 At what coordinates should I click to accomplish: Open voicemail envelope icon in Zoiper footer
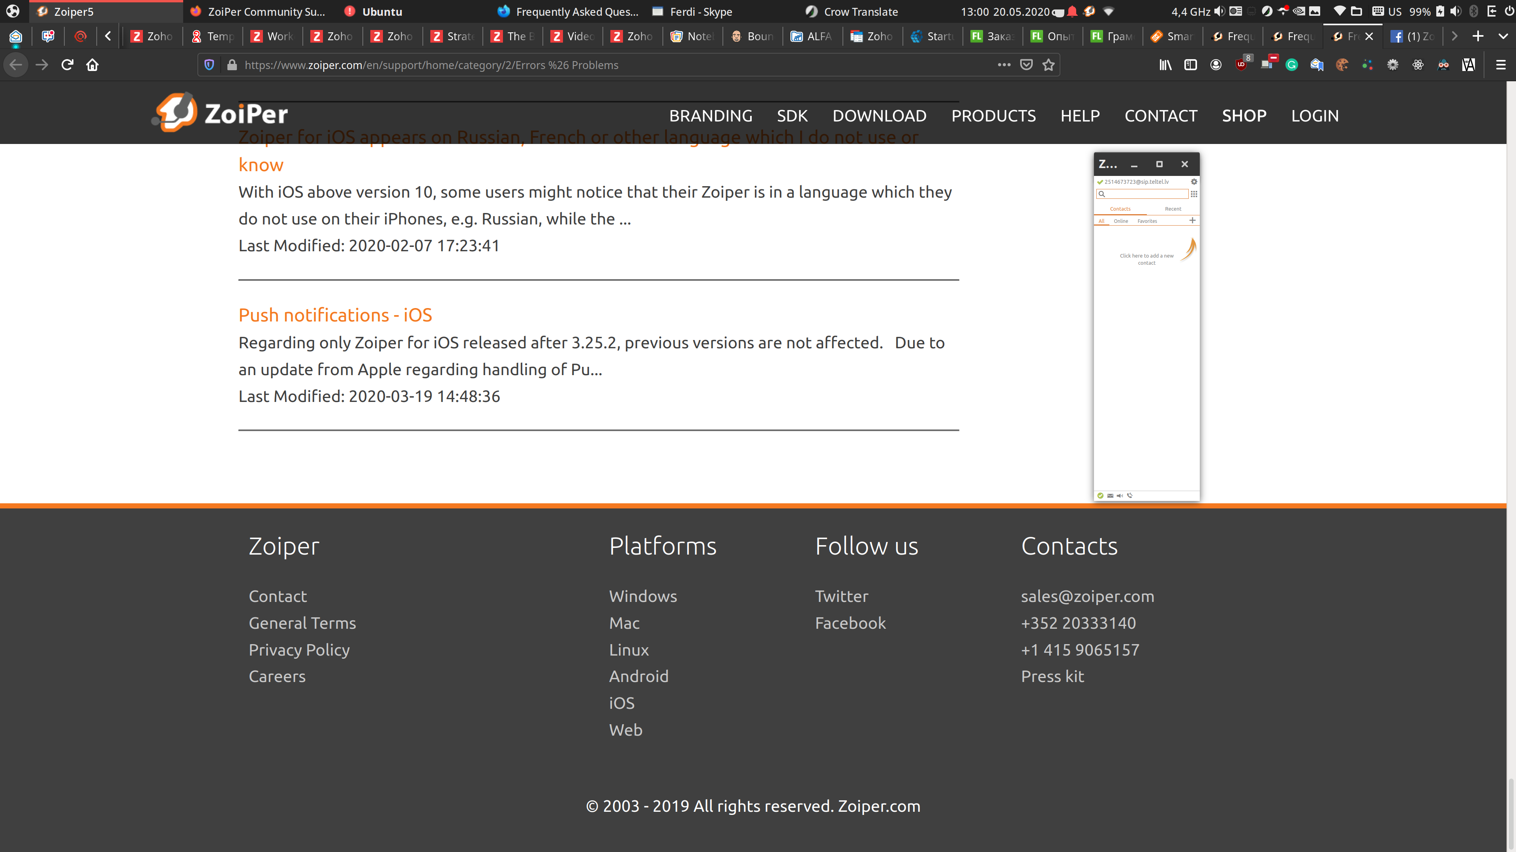click(x=1110, y=496)
